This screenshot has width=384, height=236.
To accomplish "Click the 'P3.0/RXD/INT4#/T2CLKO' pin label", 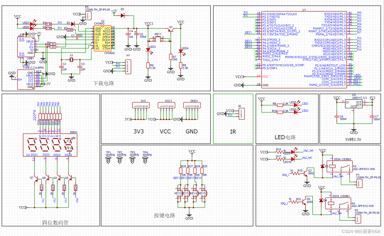I will [280, 14].
